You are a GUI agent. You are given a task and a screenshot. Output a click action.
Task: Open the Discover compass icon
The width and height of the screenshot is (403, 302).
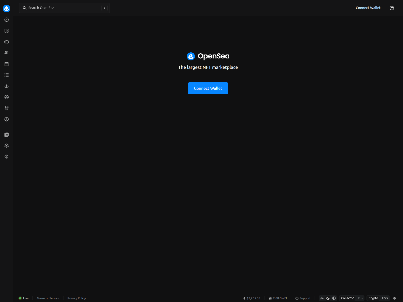coord(7,20)
